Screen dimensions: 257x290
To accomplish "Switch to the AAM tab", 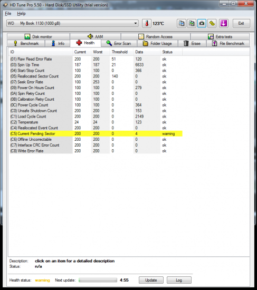I will click(96, 36).
